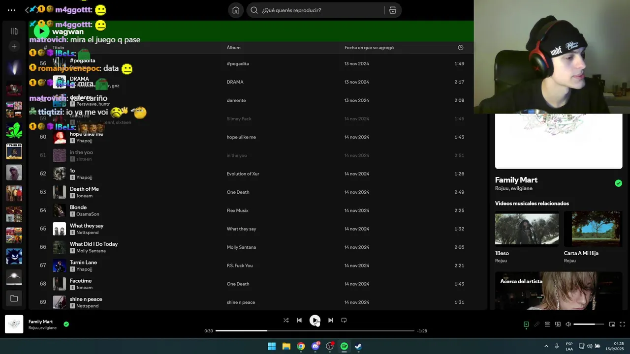The width and height of the screenshot is (630, 354).
Task: Skip to the previous track
Action: (299, 320)
